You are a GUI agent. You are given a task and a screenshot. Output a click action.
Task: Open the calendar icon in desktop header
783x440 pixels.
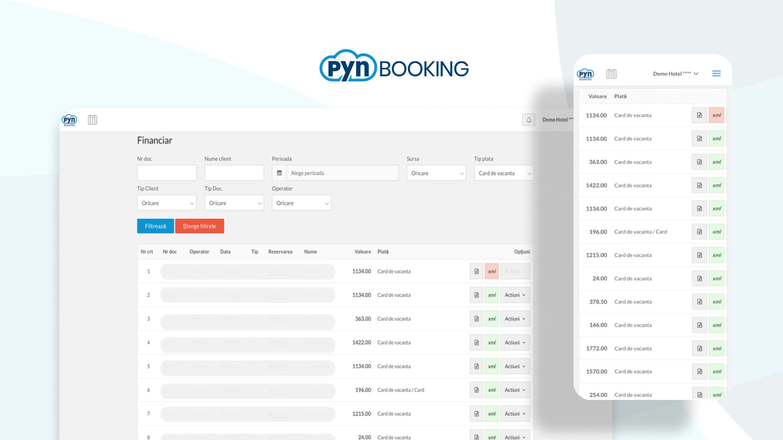click(x=93, y=120)
